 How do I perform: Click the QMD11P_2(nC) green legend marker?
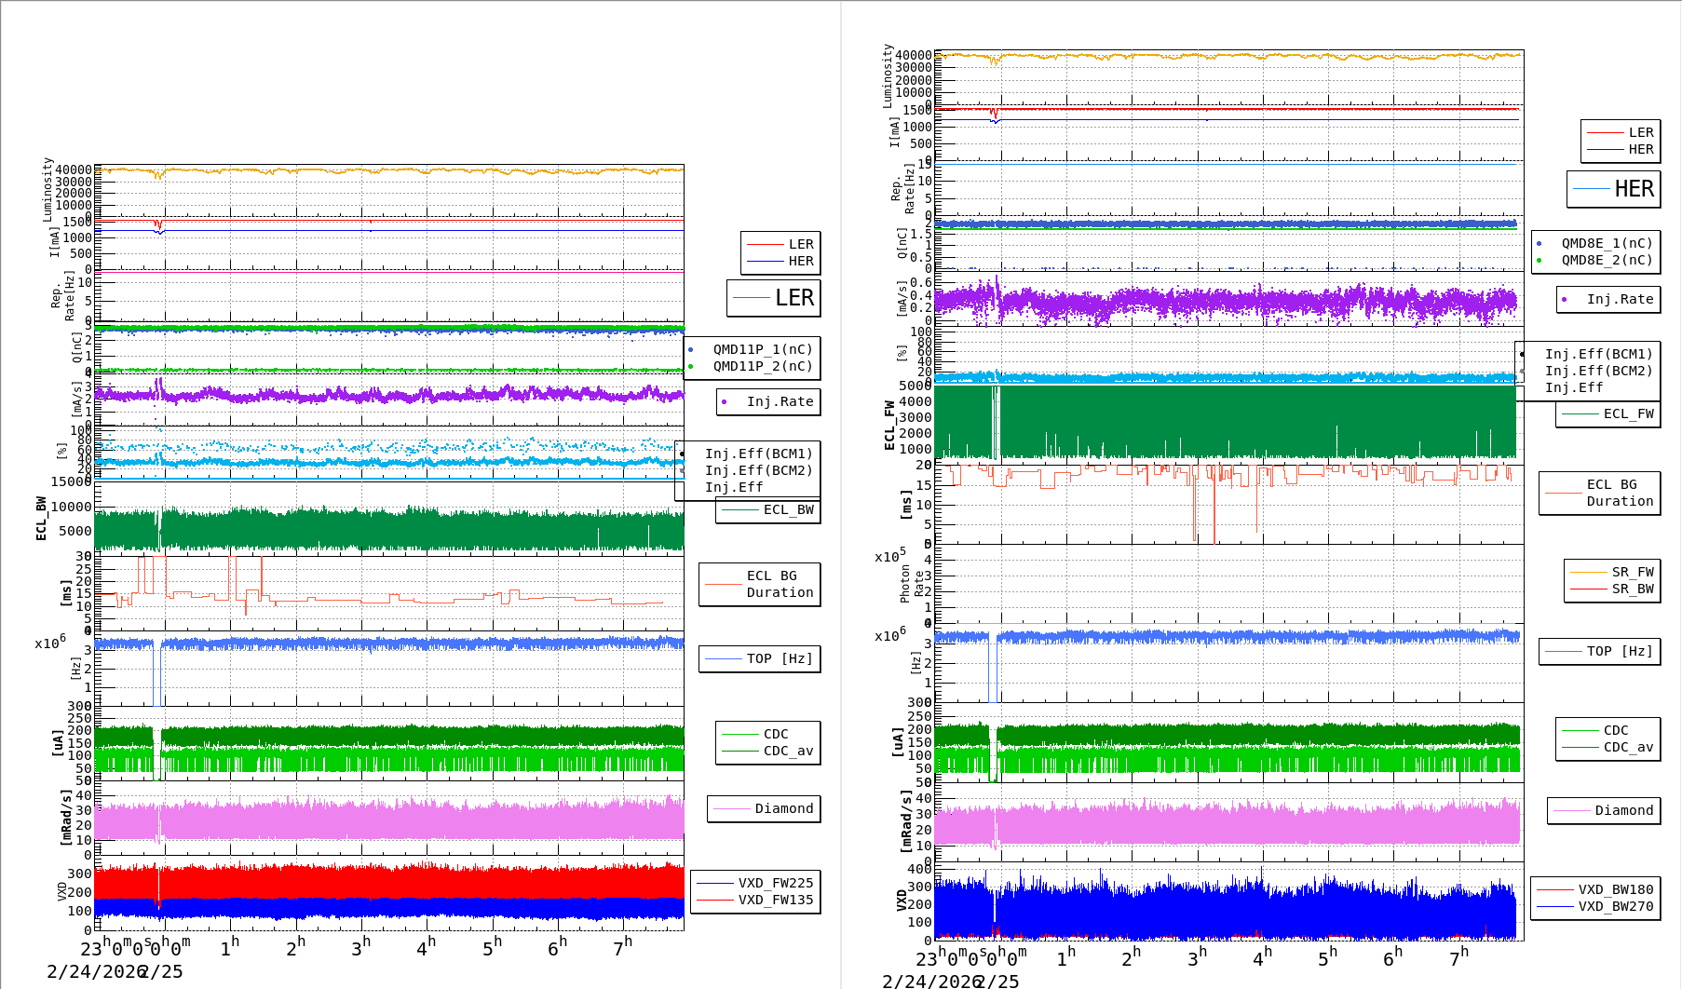690,367
